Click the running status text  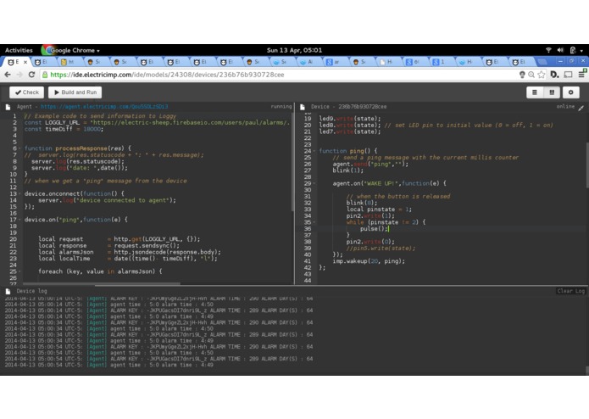(281, 107)
